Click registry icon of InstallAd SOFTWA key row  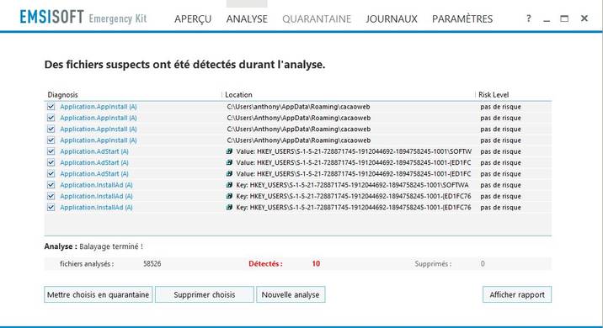(x=229, y=185)
